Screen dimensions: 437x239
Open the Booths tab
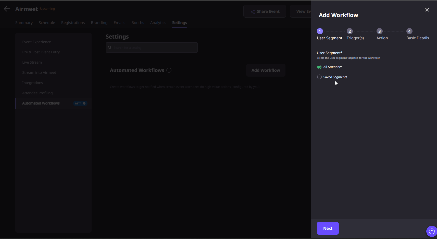138,23
